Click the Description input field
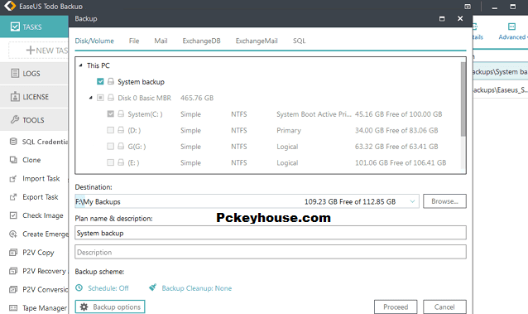The width and height of the screenshot is (528, 314). [x=271, y=252]
